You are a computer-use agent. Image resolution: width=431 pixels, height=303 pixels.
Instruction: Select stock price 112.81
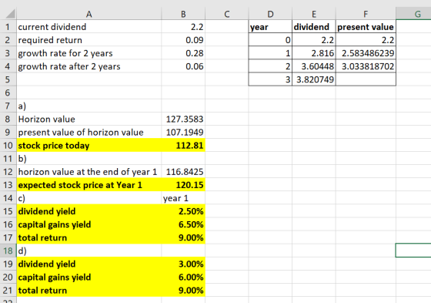coord(183,145)
